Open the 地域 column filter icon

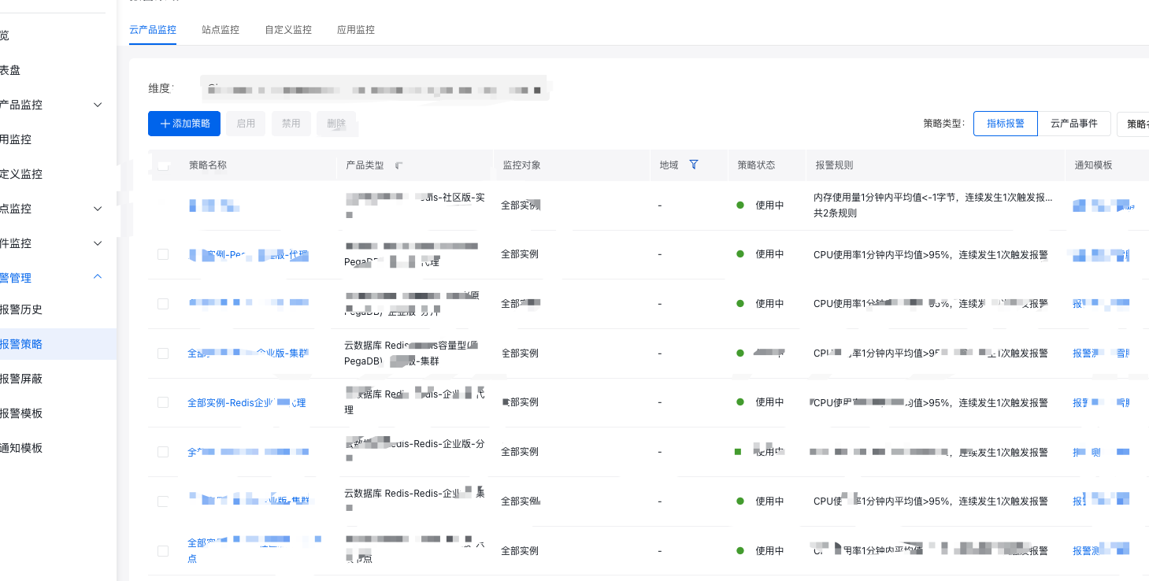694,165
